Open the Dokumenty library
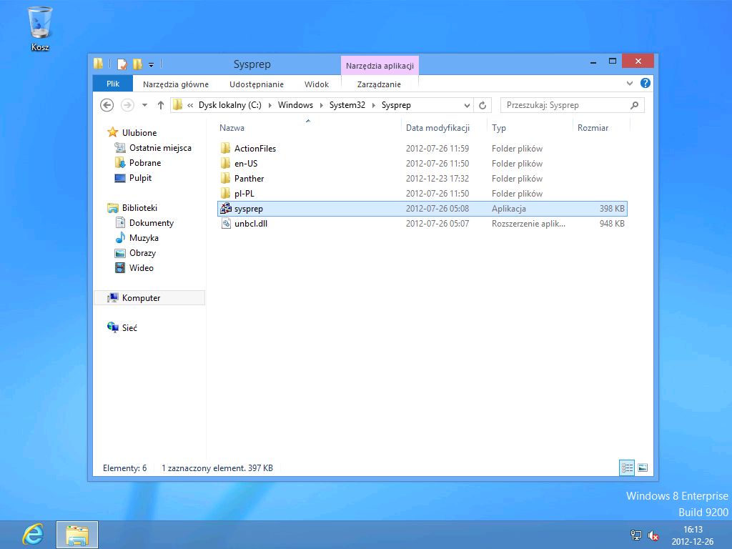 152,223
